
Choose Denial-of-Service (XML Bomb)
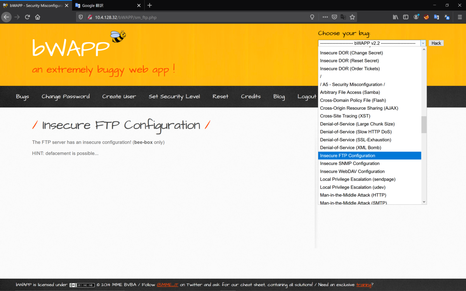[x=370, y=147]
